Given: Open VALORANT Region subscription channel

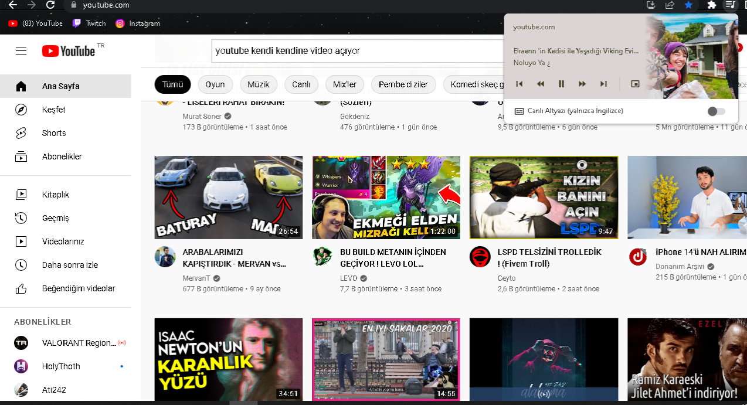Looking at the screenshot, I should pyautogui.click(x=66, y=343).
